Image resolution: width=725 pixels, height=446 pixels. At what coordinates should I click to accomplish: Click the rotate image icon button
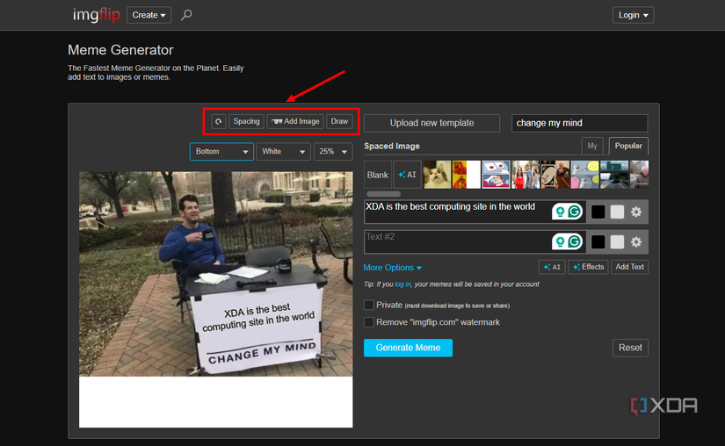click(x=218, y=121)
